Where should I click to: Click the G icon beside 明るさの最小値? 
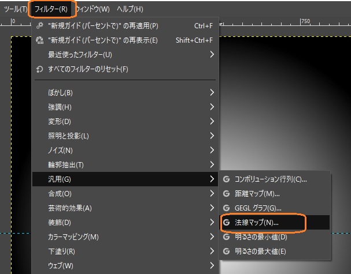pyautogui.click(x=227, y=237)
